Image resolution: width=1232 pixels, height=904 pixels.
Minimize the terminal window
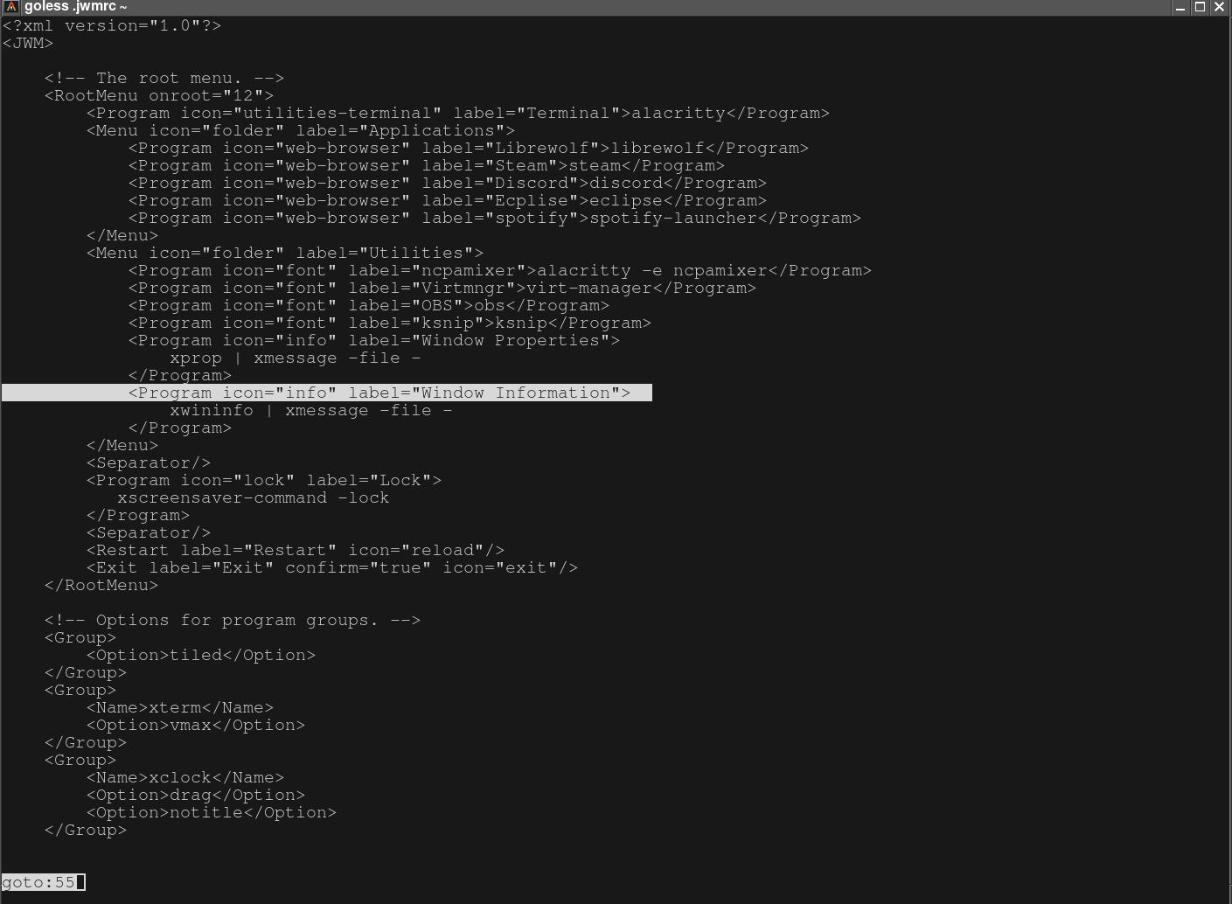[x=1180, y=7]
